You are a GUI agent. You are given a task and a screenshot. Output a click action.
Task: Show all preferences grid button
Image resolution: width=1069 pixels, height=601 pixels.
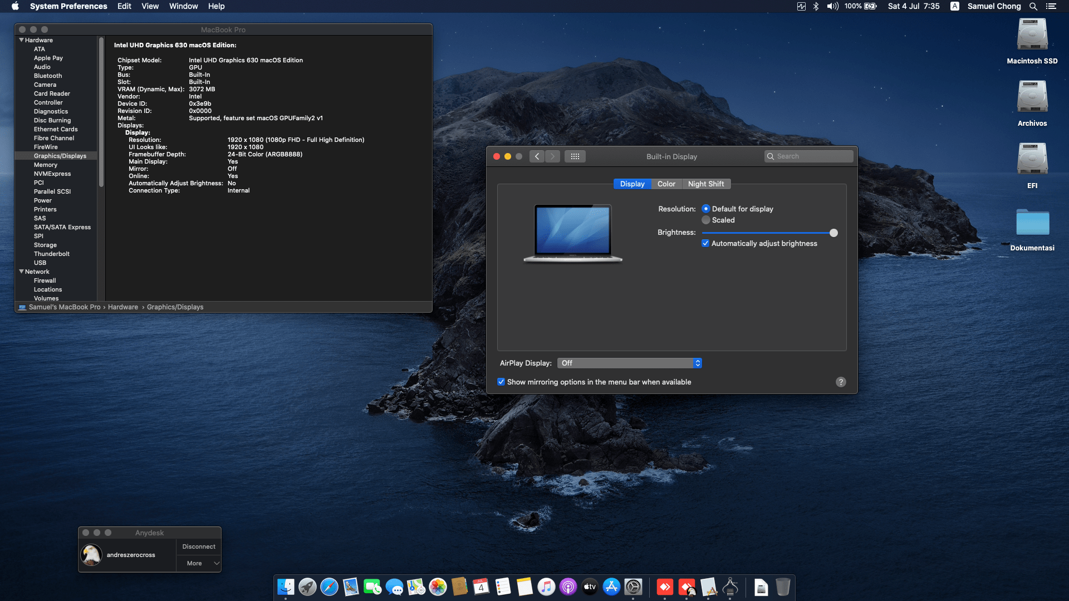[575, 156]
